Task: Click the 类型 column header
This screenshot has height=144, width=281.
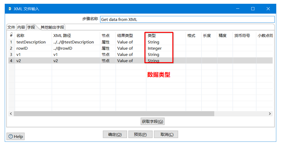Action: [166, 36]
